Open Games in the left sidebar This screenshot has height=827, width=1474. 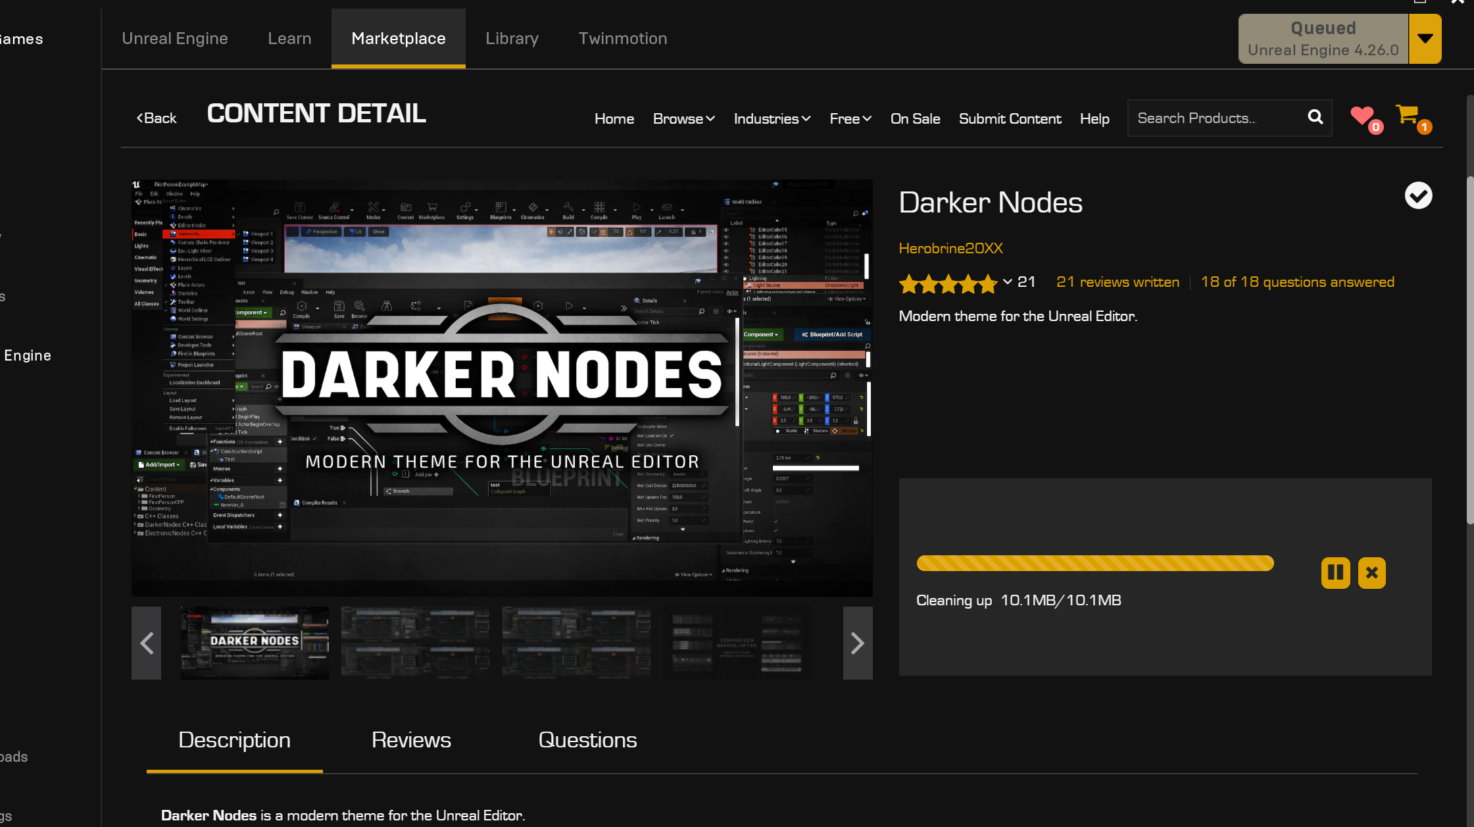(x=21, y=39)
